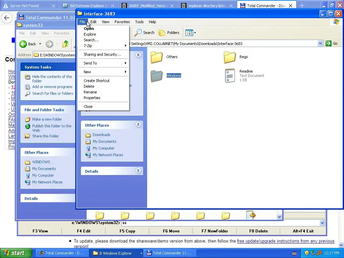
Task: Click the browser back arrow button
Action: (x=7, y=18)
